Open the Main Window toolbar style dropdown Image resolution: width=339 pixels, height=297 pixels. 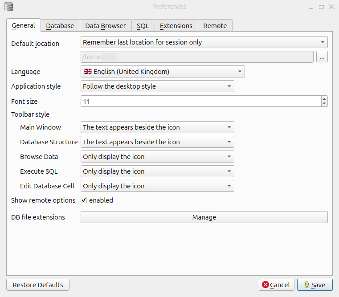pos(157,127)
